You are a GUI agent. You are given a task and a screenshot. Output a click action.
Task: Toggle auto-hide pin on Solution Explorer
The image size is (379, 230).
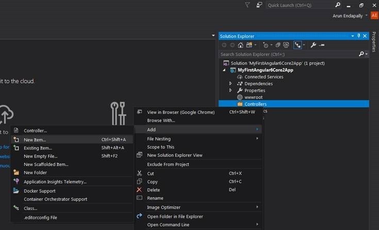point(359,36)
